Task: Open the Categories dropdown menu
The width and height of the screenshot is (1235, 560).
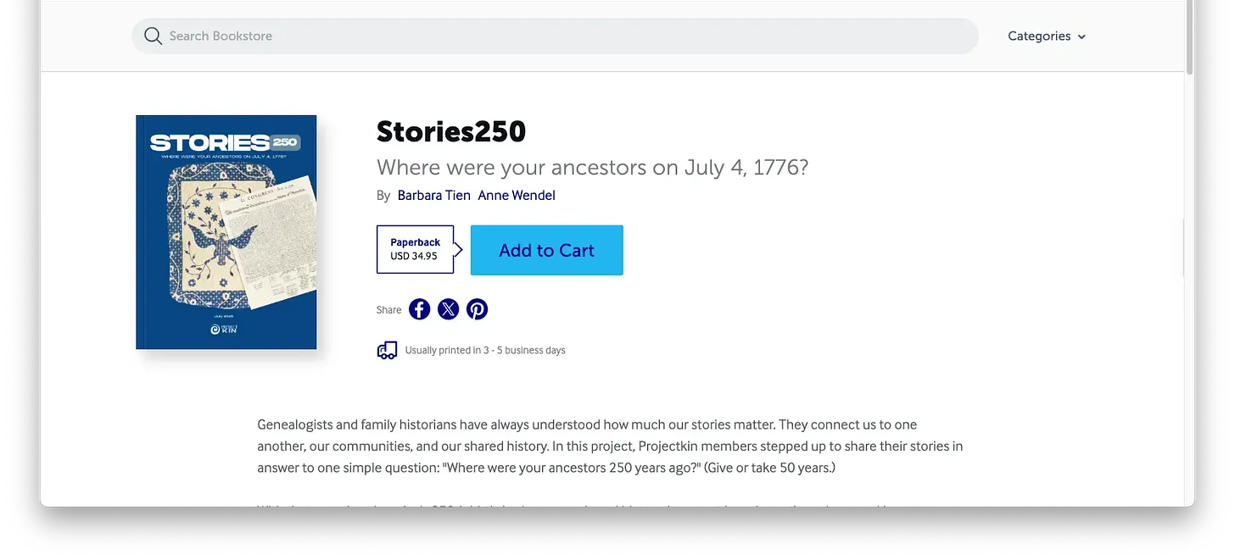Action: [1047, 36]
